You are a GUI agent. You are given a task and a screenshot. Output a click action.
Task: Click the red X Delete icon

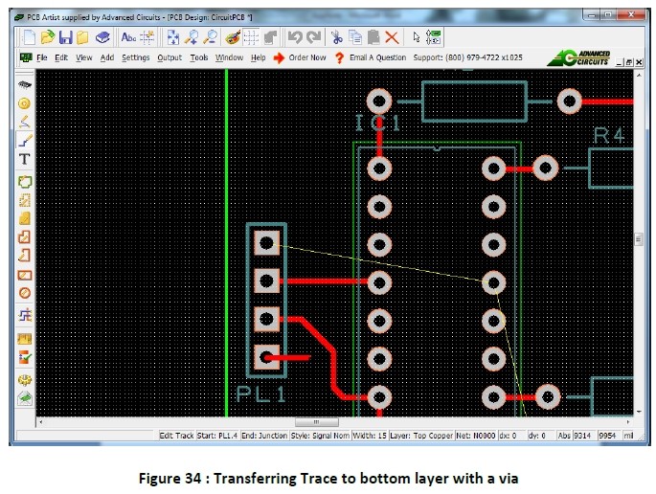pos(392,37)
